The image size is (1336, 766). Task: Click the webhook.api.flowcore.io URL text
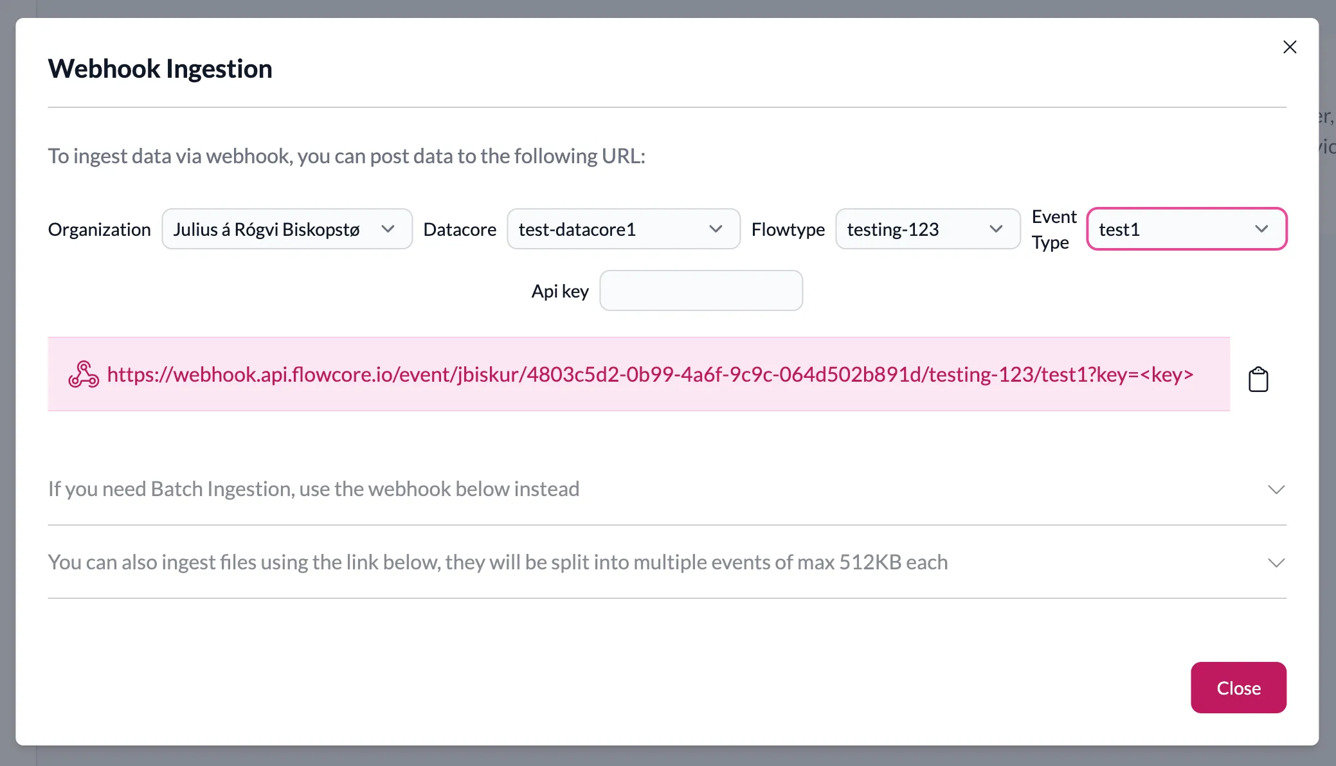(x=650, y=374)
